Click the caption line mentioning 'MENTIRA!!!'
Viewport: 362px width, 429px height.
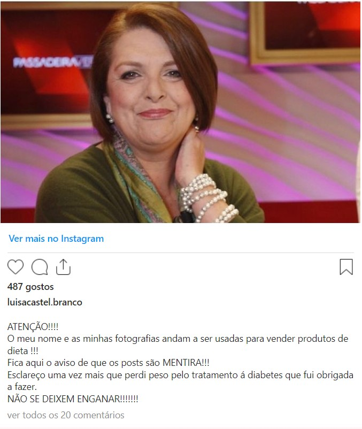point(108,363)
